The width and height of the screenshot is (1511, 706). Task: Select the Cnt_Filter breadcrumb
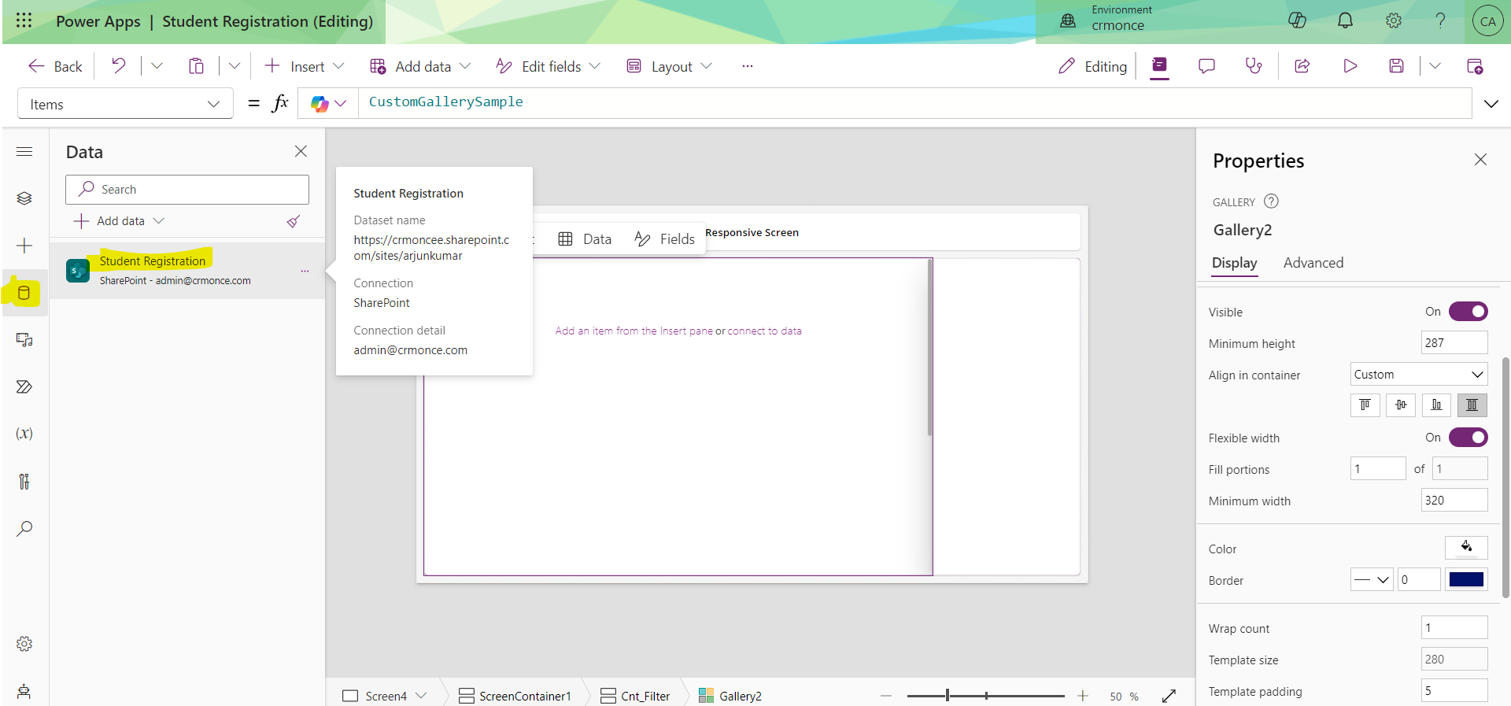pyautogui.click(x=635, y=696)
